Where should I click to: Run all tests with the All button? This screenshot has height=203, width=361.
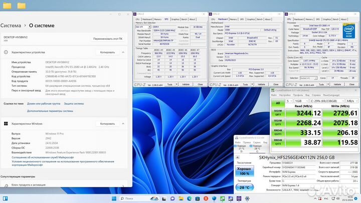[278, 103]
